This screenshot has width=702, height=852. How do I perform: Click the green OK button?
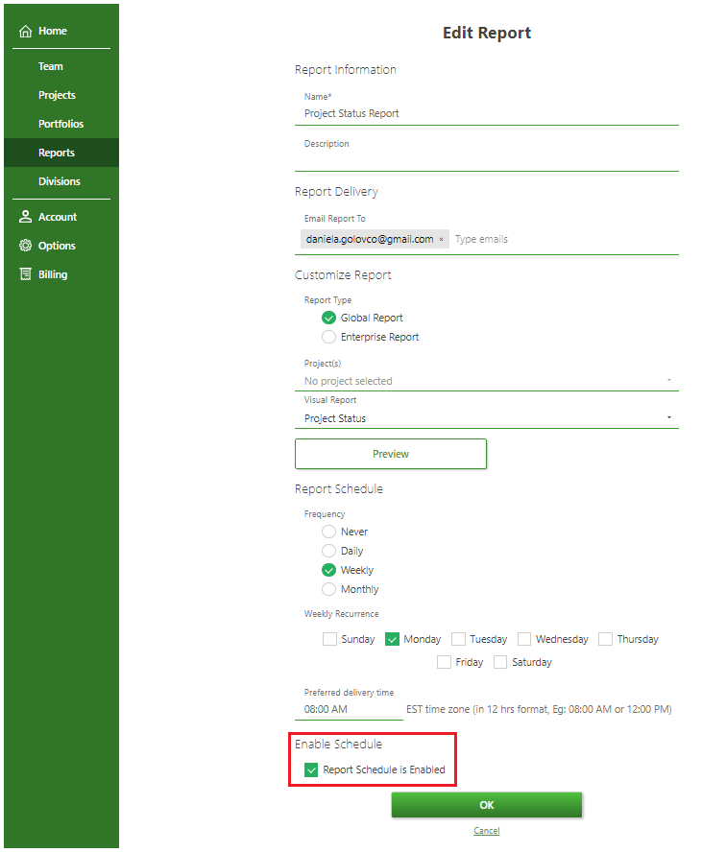486,805
